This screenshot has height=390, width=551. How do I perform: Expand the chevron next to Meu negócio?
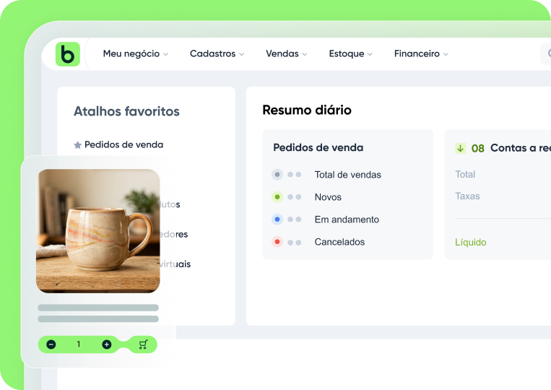click(165, 54)
